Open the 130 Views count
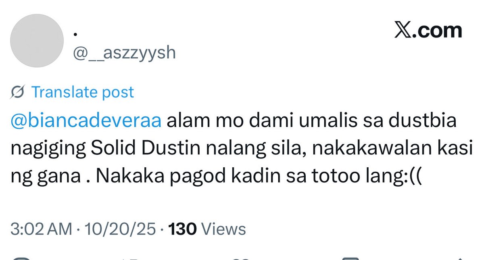Image resolution: width=484 pixels, height=260 pixels. click(207, 229)
